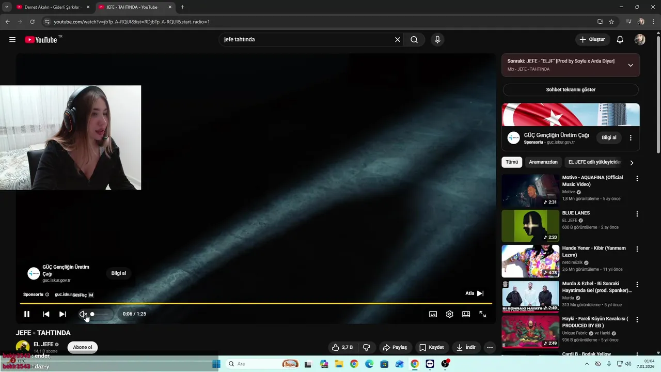661x372 pixels.
Task: Save the video with Kaydet
Action: [431, 347]
